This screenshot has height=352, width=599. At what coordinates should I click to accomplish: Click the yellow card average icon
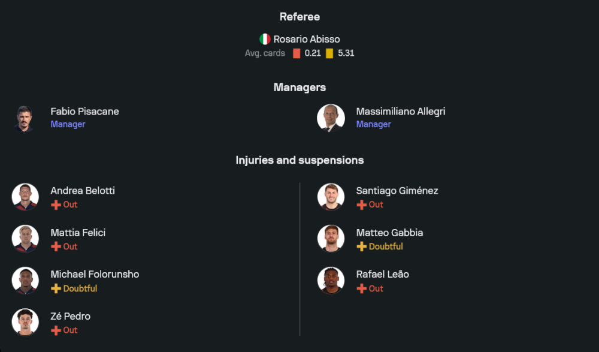point(329,53)
